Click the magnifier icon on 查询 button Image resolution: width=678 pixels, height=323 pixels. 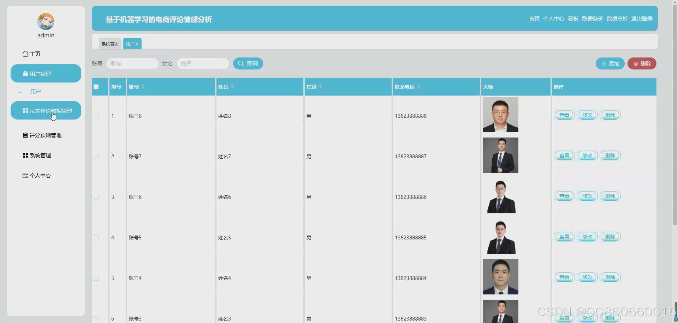click(x=241, y=63)
